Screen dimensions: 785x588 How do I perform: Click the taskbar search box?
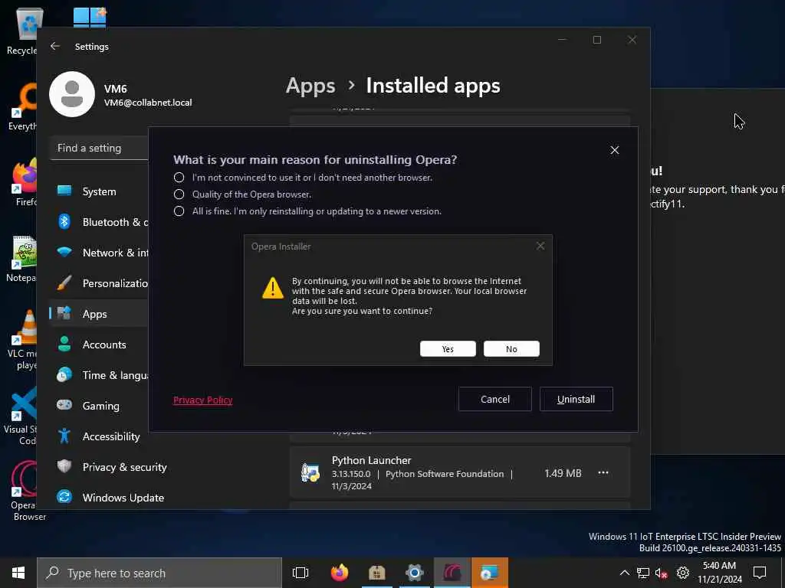(159, 573)
